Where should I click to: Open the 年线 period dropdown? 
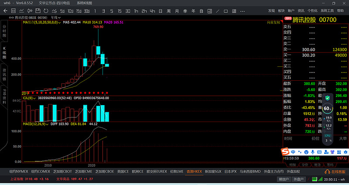pyautogui.click(x=56, y=17)
